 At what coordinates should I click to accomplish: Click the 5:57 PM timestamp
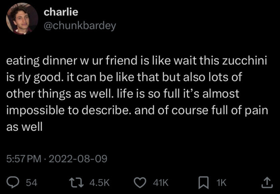click(x=24, y=159)
